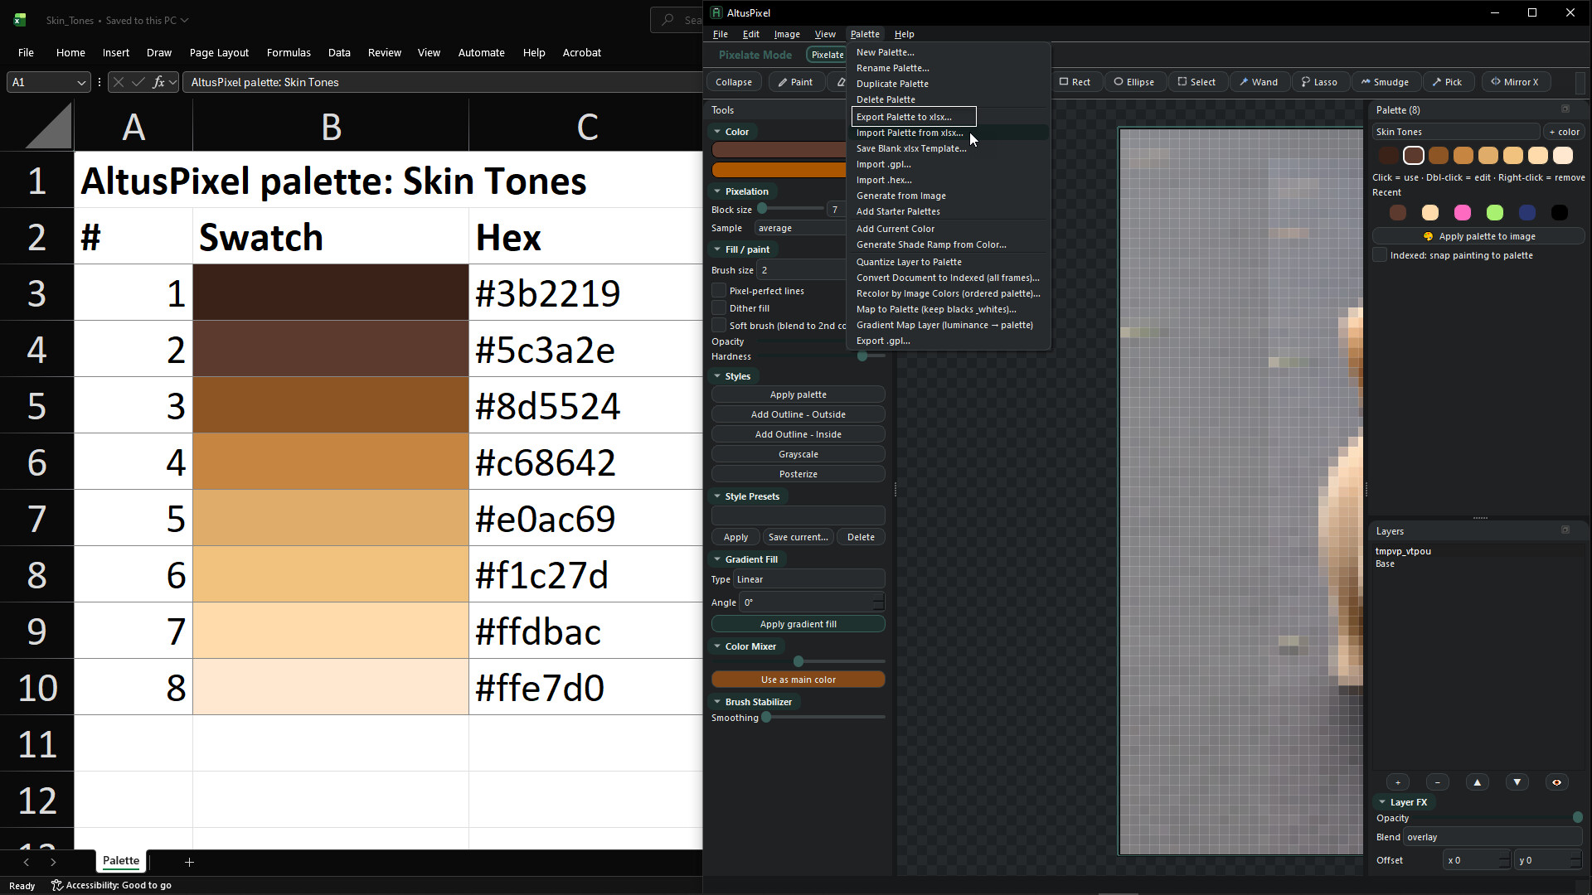Toggle the Mirror X tool

[x=1514, y=82]
